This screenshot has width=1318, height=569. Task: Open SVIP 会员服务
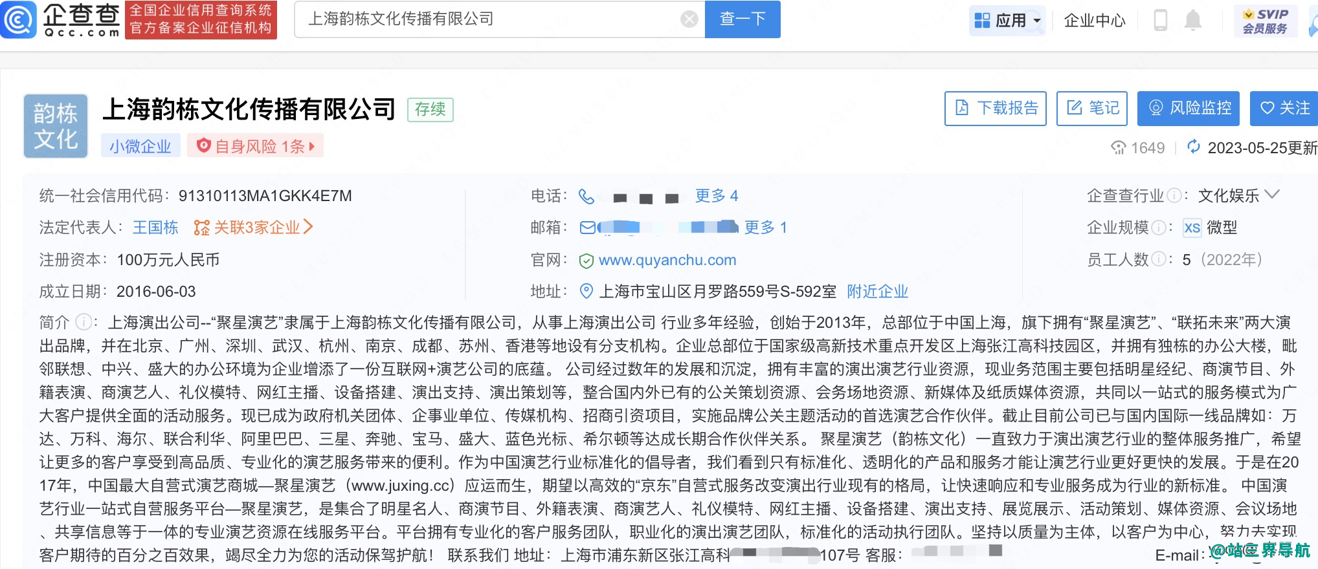point(1266,21)
